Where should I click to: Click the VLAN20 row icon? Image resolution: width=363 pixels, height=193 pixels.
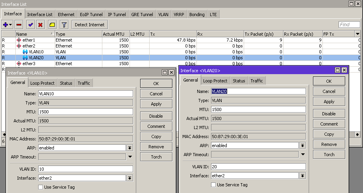pos(25,58)
